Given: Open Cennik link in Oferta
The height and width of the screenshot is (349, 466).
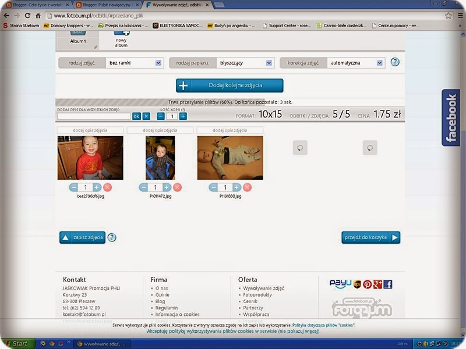Looking at the screenshot, I should pos(250,301).
